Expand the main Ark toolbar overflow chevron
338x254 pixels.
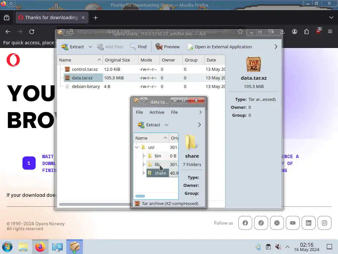(276, 47)
